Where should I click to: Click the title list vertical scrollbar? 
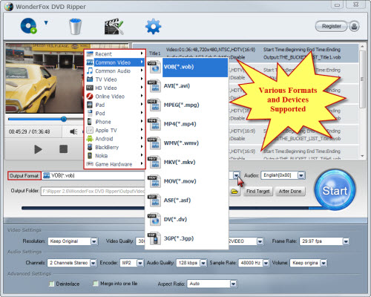(x=362, y=79)
